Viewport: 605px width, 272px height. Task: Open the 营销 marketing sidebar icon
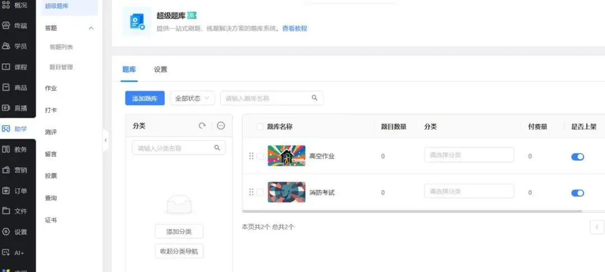[6, 169]
